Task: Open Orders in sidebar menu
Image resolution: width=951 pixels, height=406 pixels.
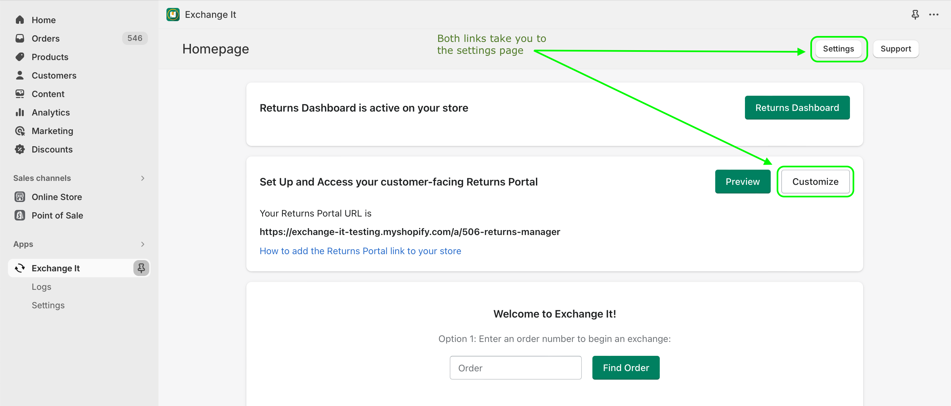Action: point(46,38)
